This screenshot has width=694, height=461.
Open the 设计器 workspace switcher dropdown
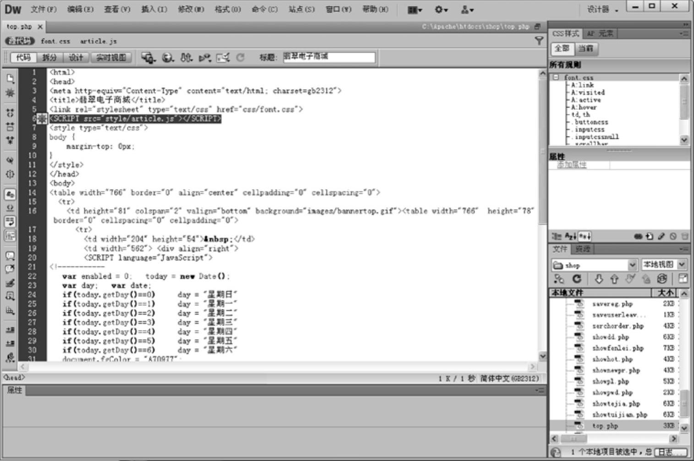pyautogui.click(x=602, y=9)
